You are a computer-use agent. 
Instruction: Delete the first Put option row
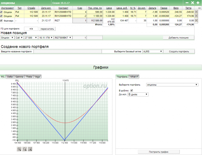196,12
